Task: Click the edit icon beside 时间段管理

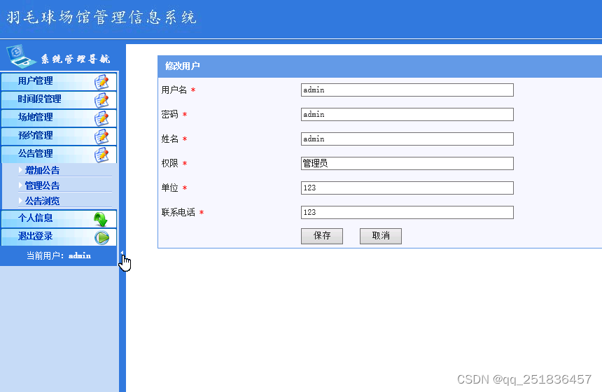Action: [101, 100]
